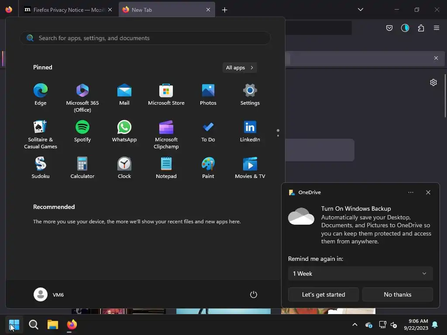The width and height of the screenshot is (447, 335).
Task: Focus the Start menu search box
Action: (145, 38)
